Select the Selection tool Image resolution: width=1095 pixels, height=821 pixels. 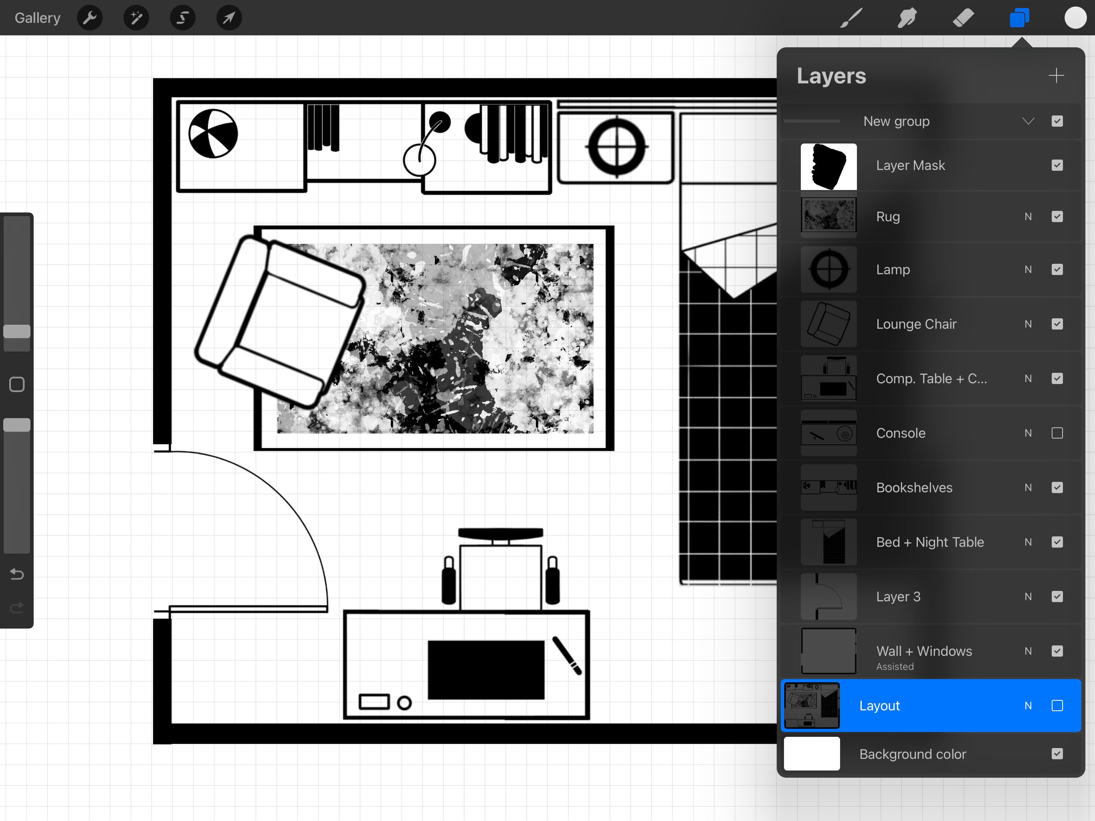182,18
